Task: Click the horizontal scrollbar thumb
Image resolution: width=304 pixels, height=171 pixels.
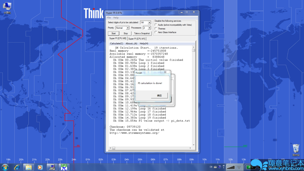Action: pos(114,148)
